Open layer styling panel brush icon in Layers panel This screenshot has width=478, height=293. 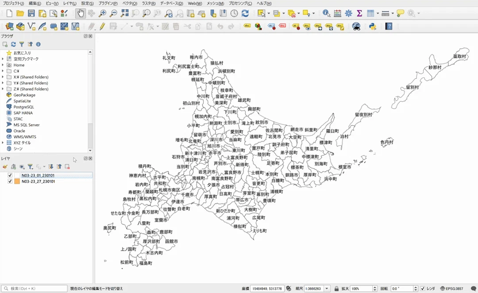coord(5,167)
